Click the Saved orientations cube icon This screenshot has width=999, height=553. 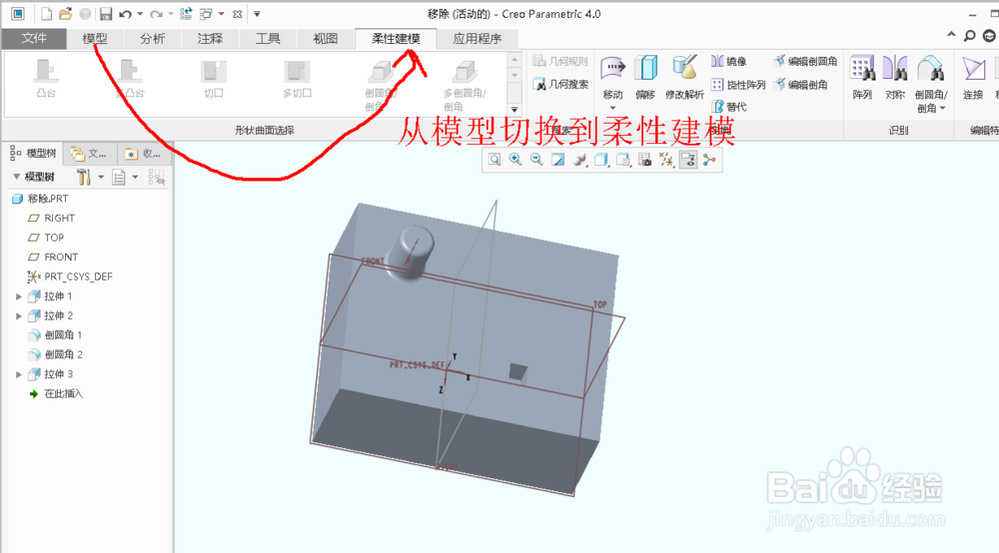600,160
